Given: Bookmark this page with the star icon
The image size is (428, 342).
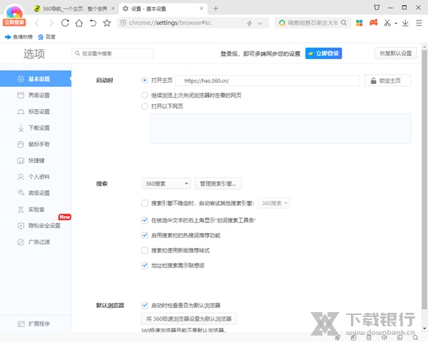Looking at the screenshot, I should [x=107, y=23].
